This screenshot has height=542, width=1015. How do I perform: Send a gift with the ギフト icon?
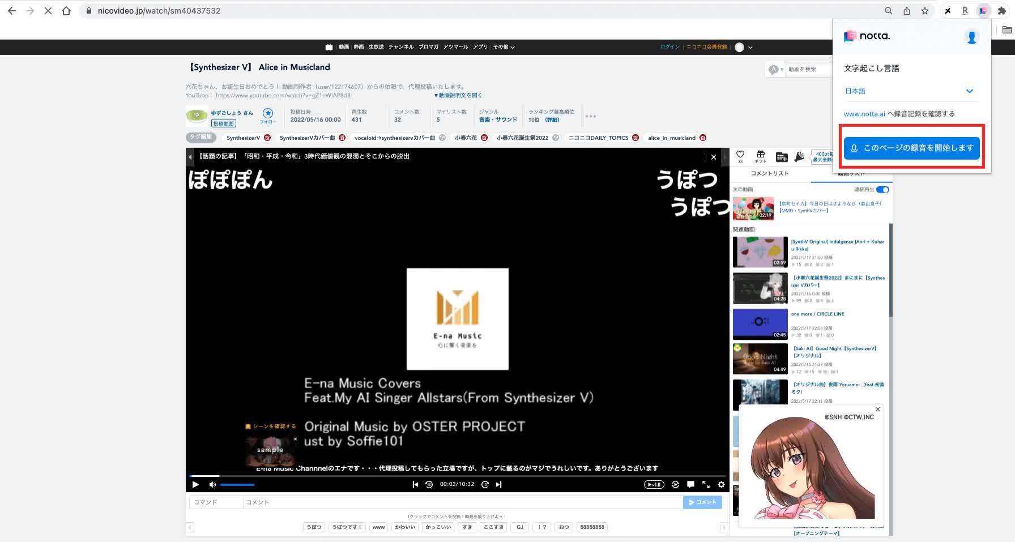(x=760, y=156)
